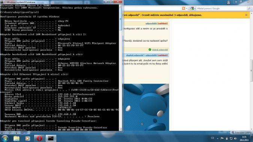Click the second '[nahlásit]' link
253x142 pixels.
point(162,55)
